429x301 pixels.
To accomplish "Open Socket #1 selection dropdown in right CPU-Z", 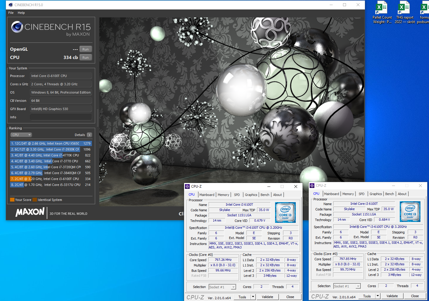I will click(x=347, y=286).
